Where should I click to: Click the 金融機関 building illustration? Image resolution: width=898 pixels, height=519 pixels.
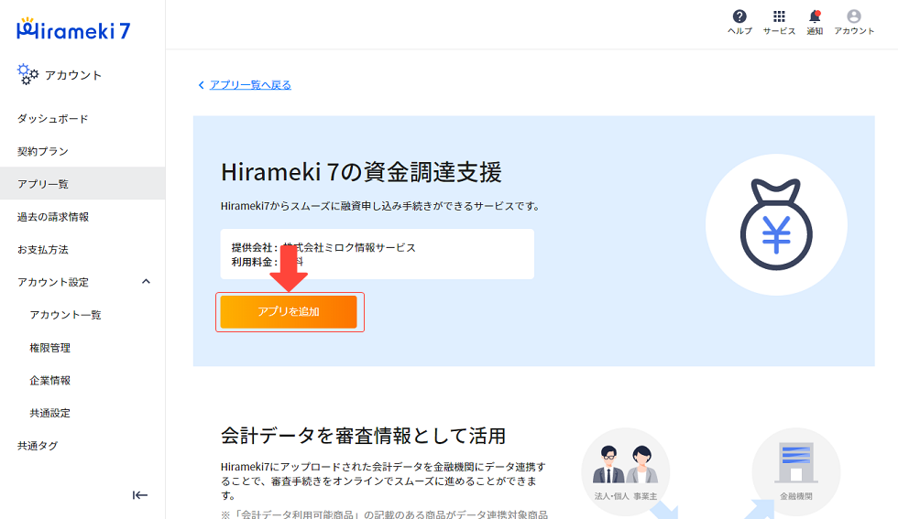click(796, 472)
